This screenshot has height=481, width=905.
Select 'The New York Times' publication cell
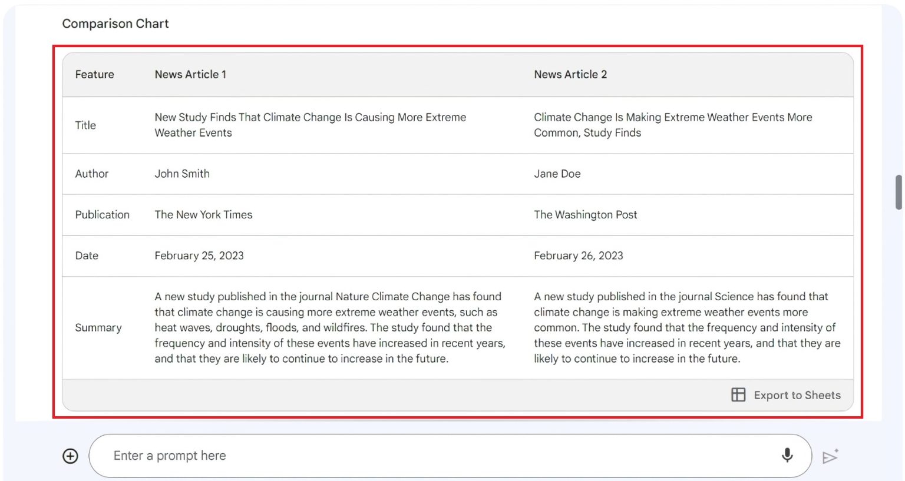[x=203, y=215]
